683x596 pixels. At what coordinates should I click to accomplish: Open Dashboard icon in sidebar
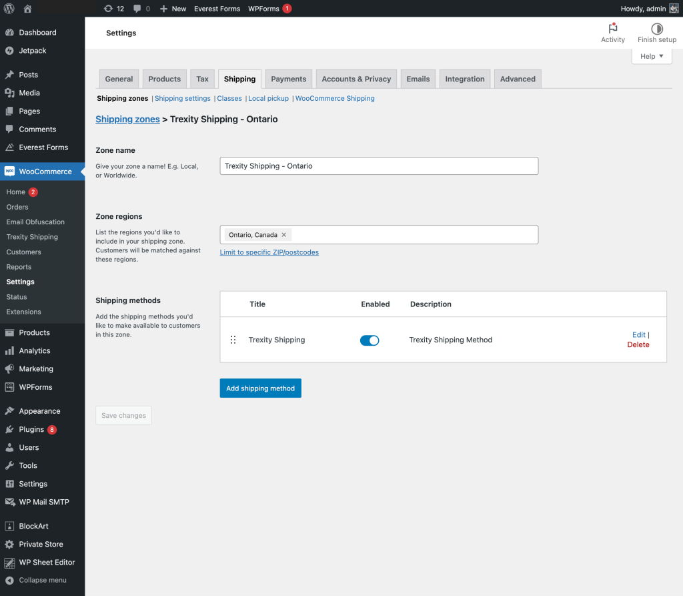(9, 32)
